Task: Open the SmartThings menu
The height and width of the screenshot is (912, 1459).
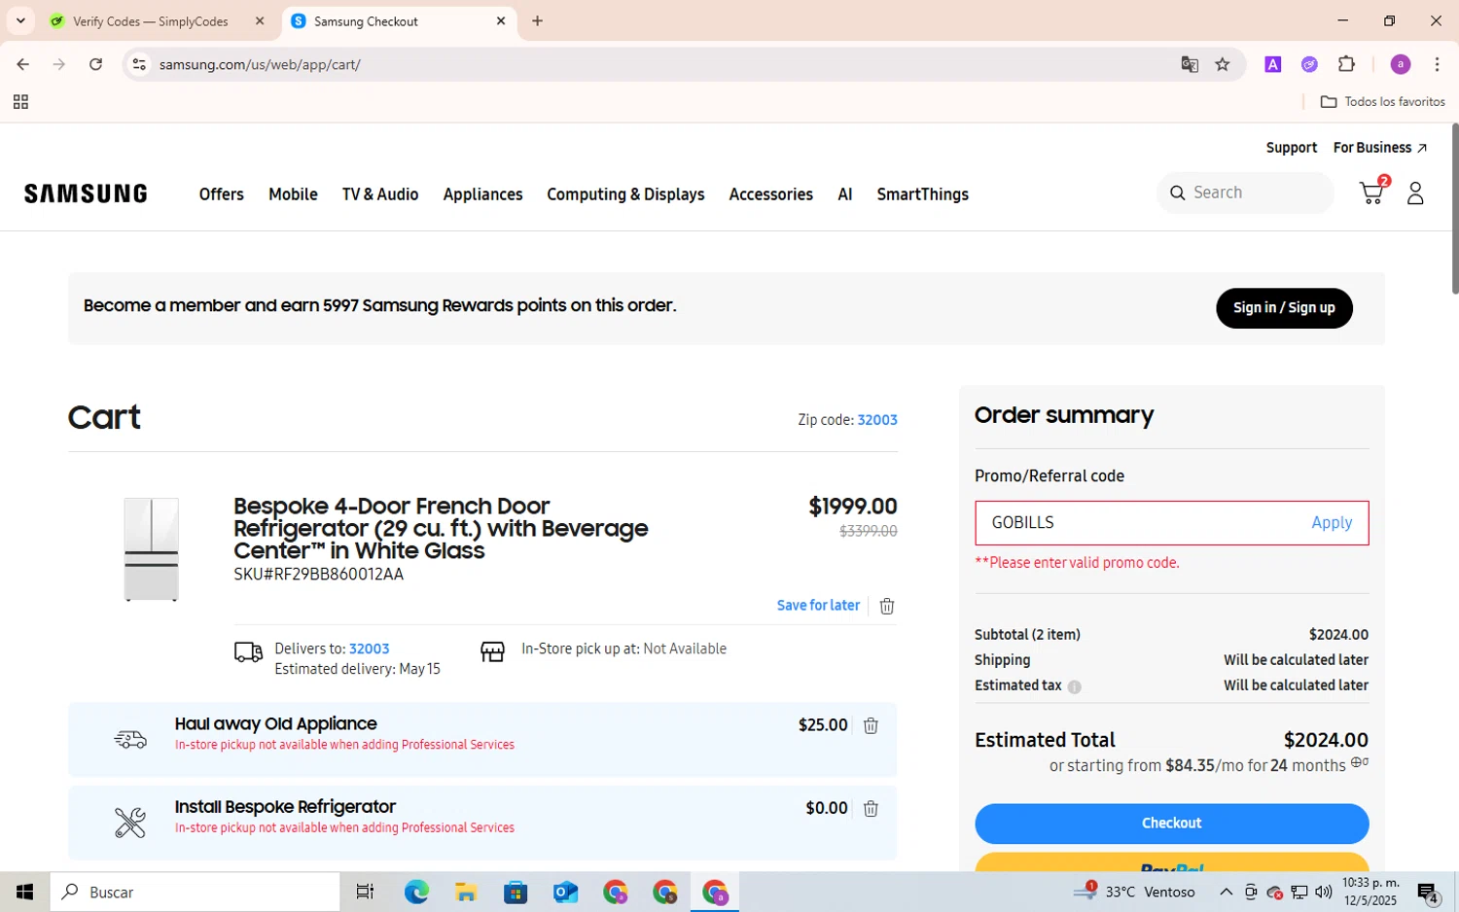Action: click(922, 194)
